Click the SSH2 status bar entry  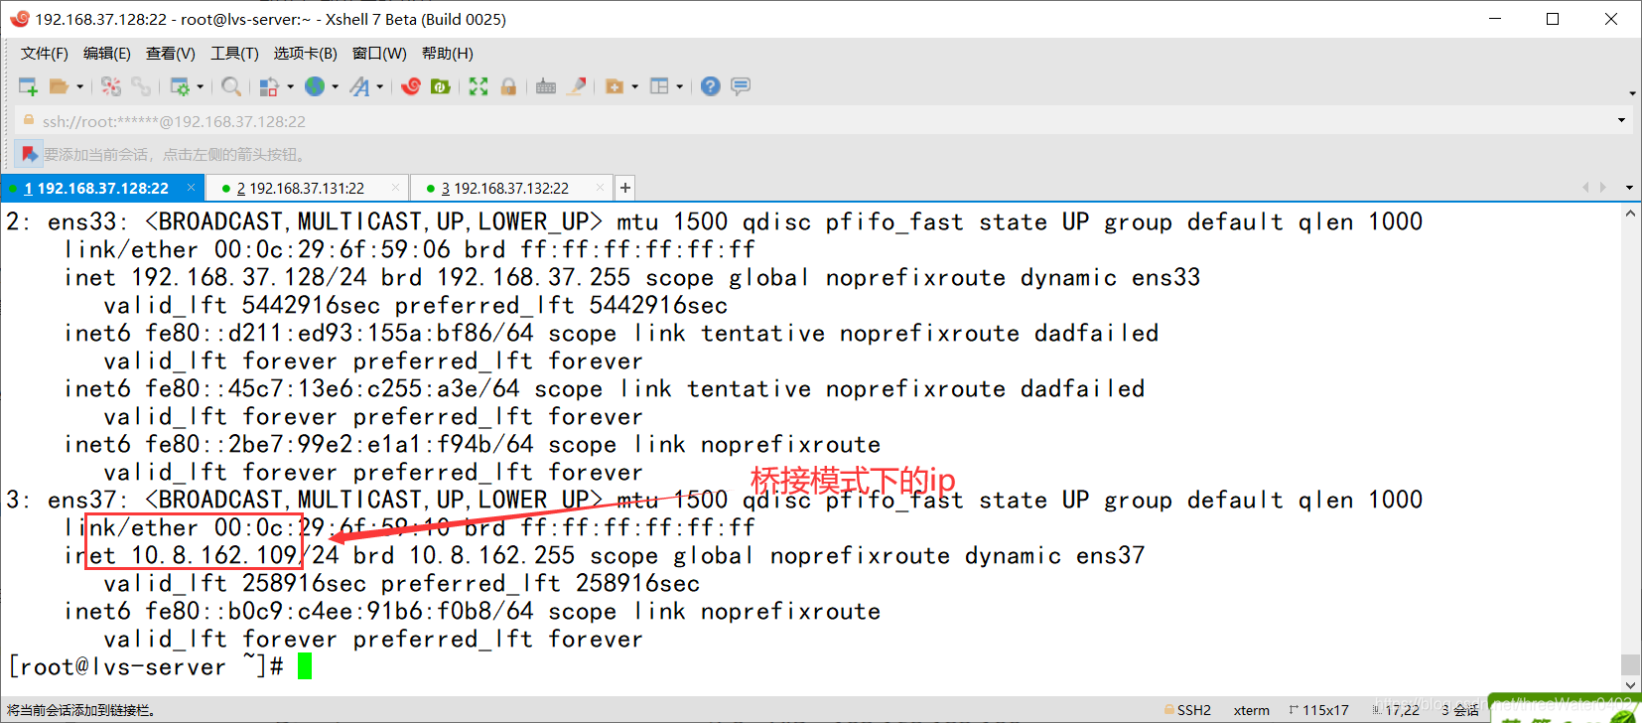(1187, 710)
